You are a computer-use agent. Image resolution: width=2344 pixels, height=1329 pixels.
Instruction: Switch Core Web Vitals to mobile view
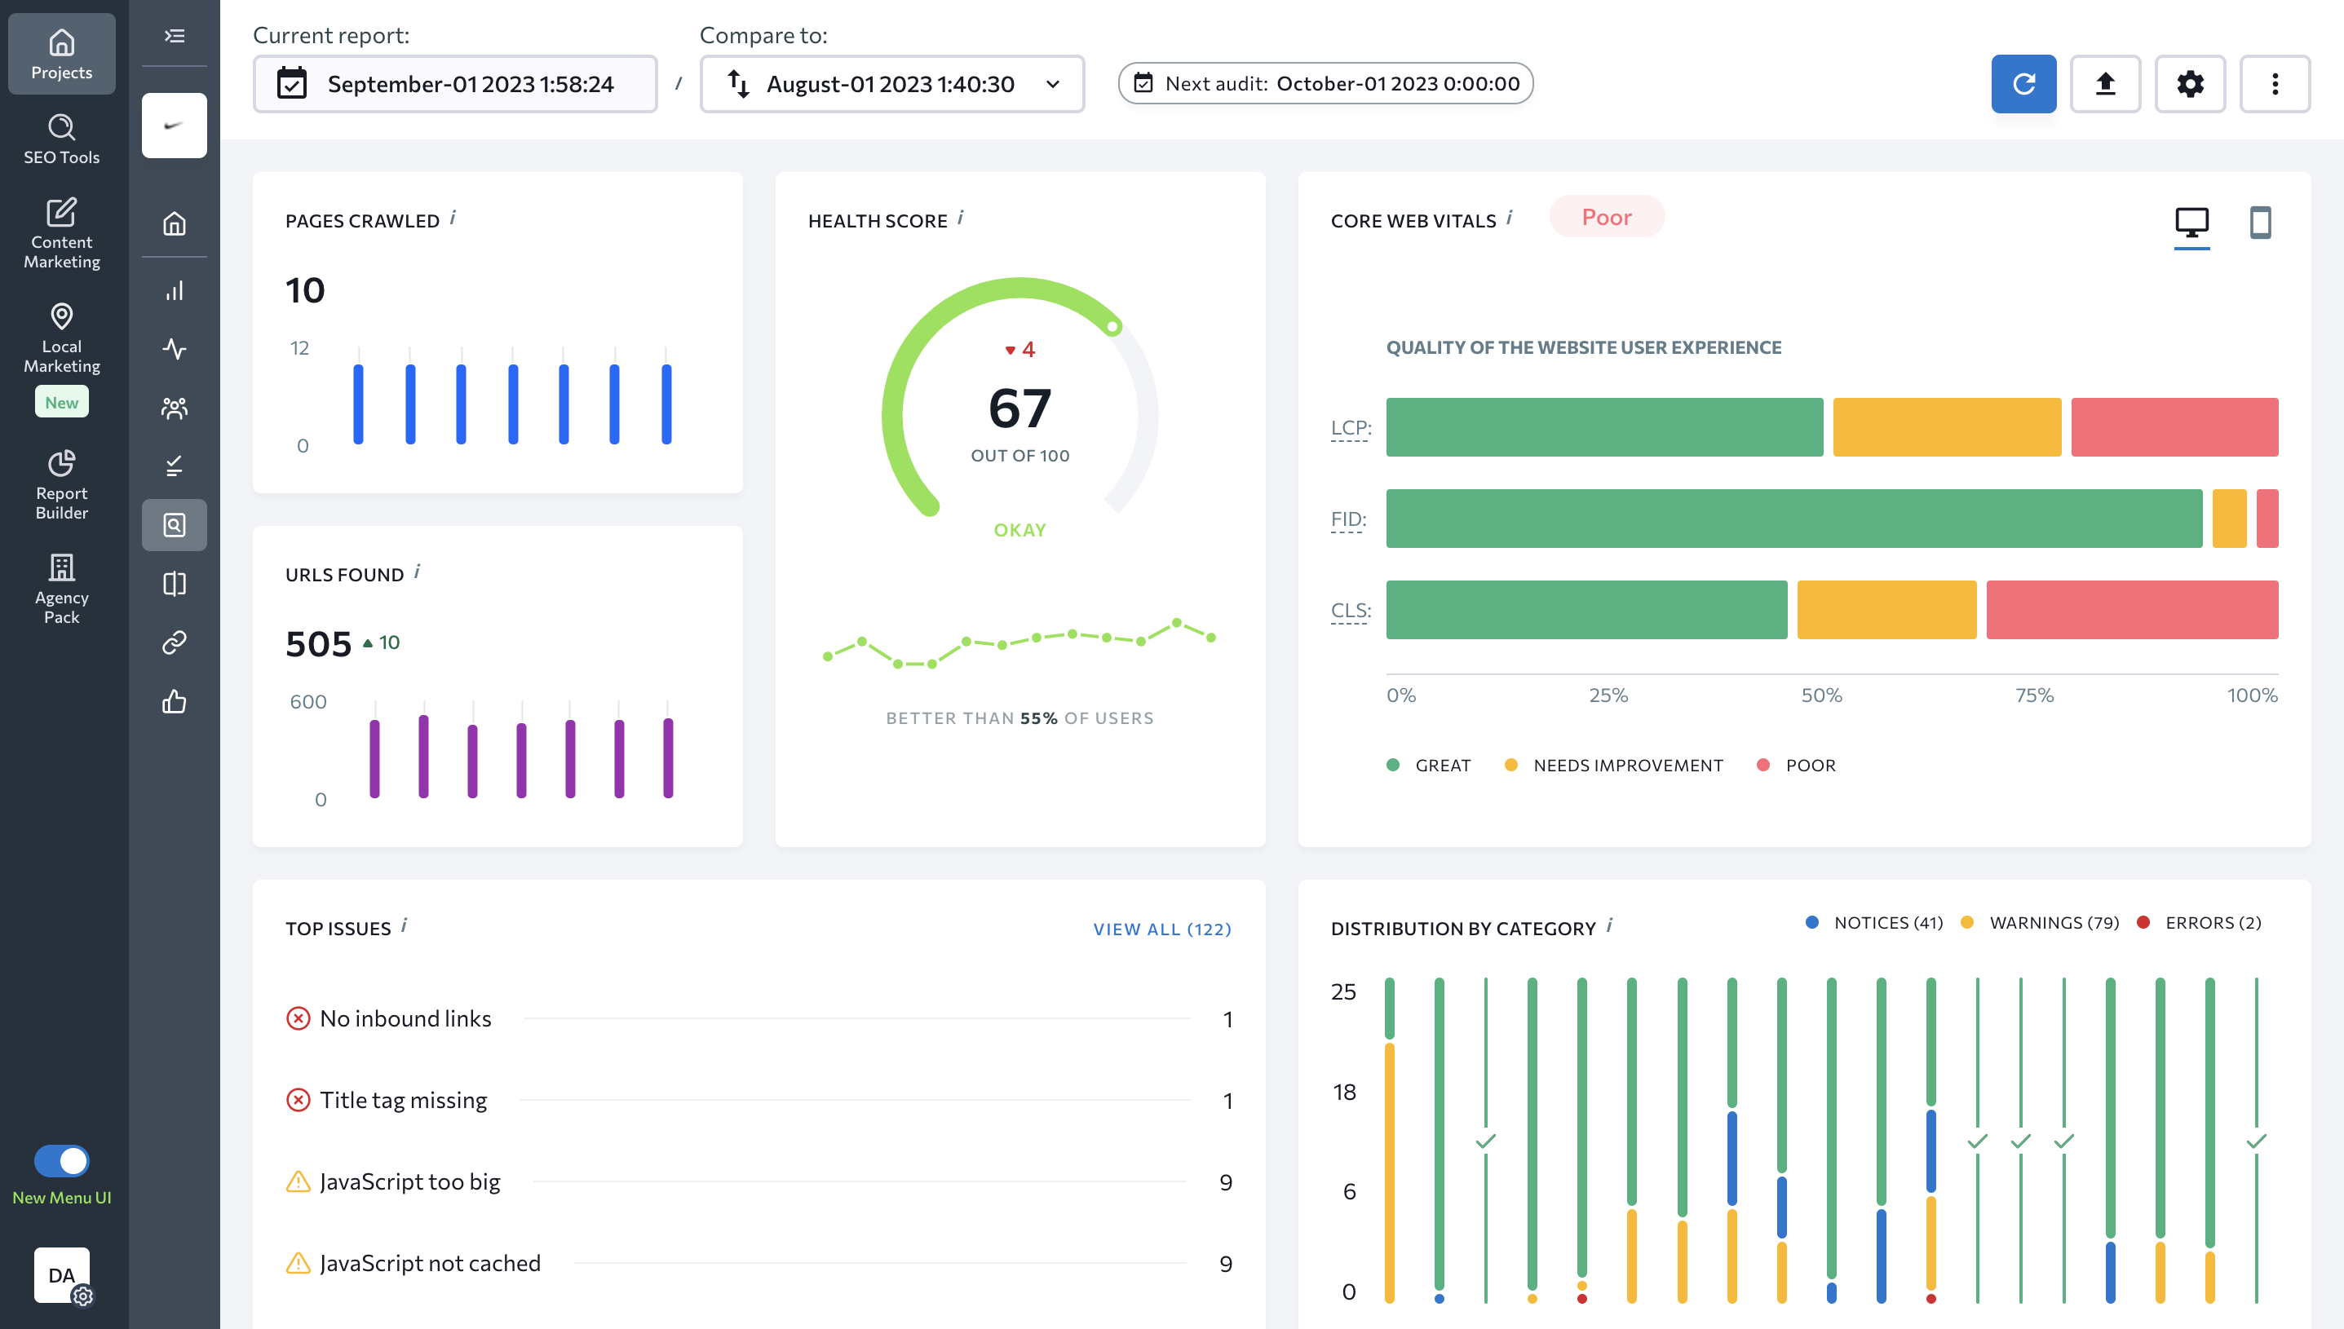coord(2259,222)
